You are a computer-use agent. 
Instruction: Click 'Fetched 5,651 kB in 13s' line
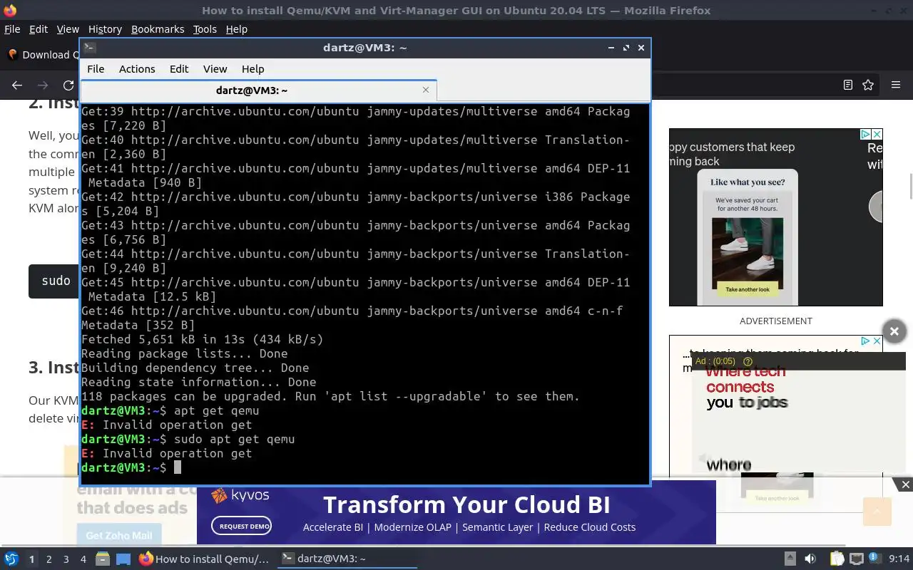[203, 339]
